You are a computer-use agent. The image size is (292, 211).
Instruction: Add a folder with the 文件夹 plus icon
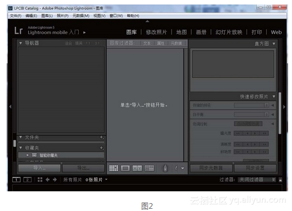[x=101, y=137]
